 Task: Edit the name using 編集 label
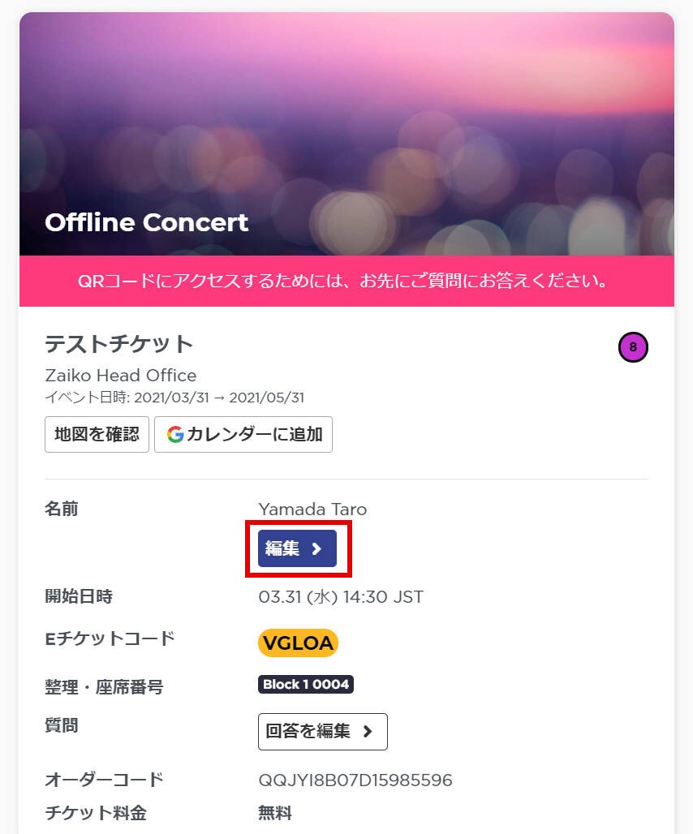pos(282,549)
